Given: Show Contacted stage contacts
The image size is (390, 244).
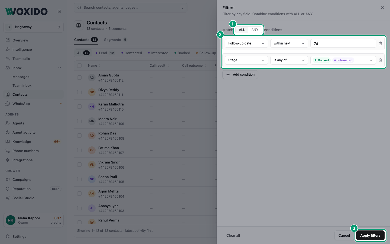Looking at the screenshot, I should pos(132,53).
